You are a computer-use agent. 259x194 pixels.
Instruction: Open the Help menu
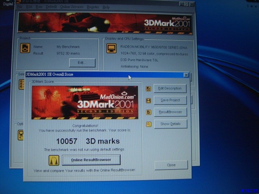click(x=106, y=7)
